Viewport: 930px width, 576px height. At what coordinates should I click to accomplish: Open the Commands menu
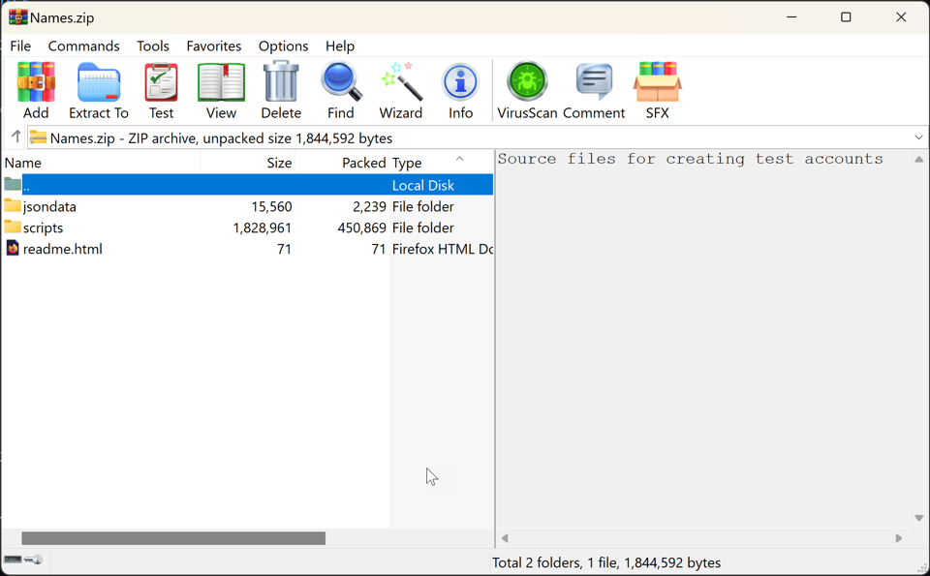pos(83,46)
